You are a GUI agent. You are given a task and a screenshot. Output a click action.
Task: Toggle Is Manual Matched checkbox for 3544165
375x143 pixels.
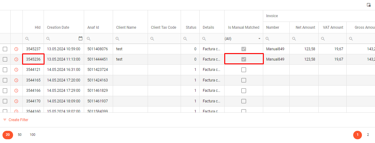pyautogui.click(x=244, y=80)
